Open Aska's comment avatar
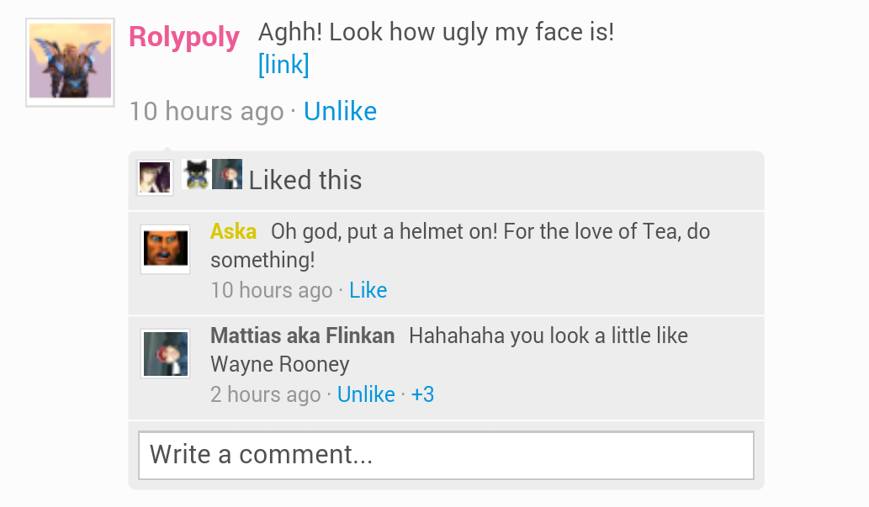Screen dimensions: 869x507 165,249
